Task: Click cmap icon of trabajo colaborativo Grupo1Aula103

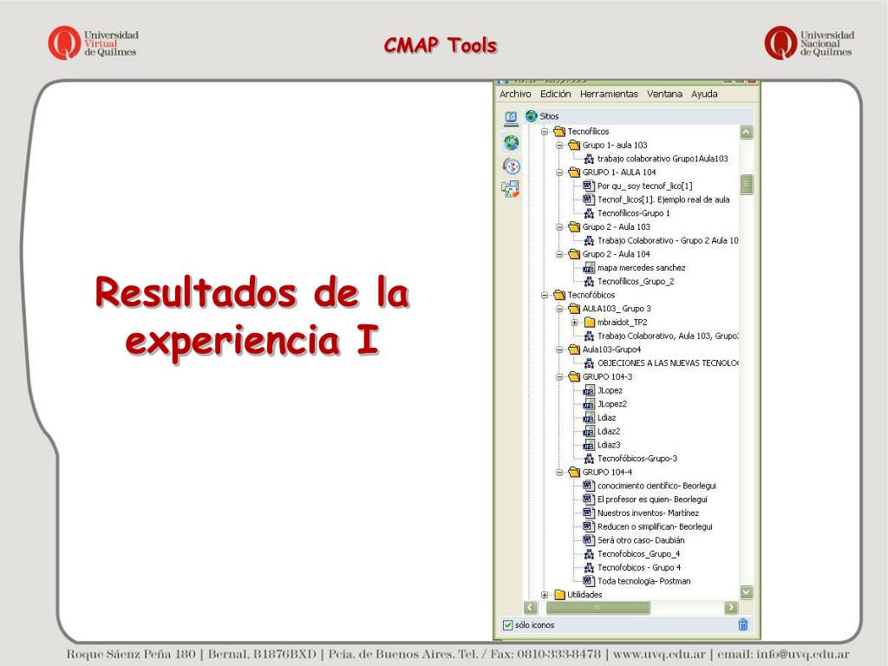Action: tap(589, 159)
